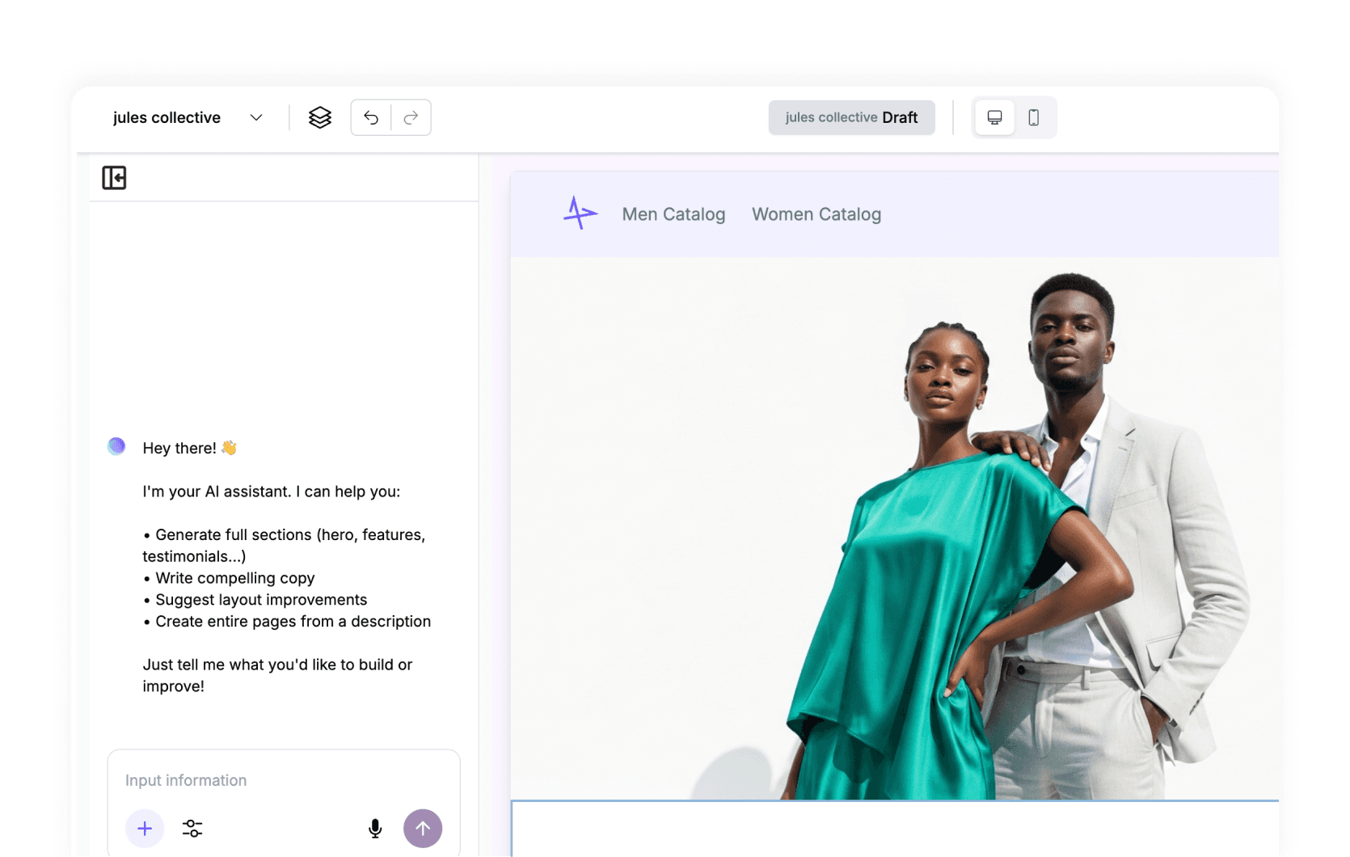Screen dimensions: 1350x857
Task: Click the star logo in site header
Action: click(580, 213)
